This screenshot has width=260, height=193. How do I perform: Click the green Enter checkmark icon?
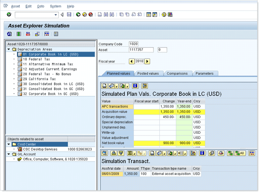coord(9,15)
